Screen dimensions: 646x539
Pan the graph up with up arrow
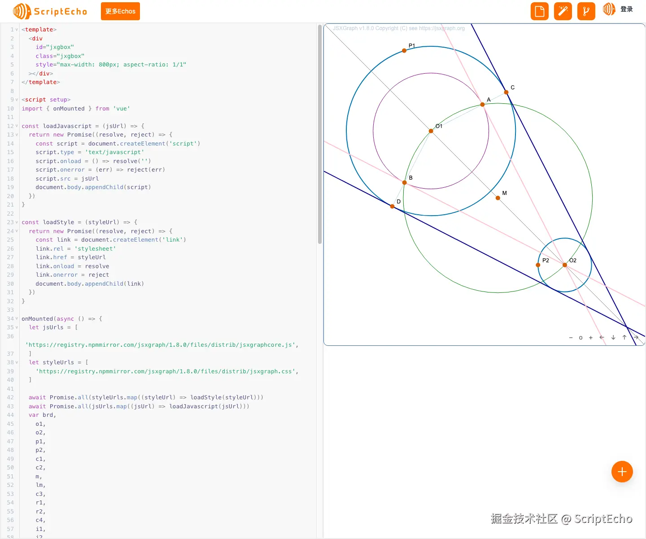624,337
